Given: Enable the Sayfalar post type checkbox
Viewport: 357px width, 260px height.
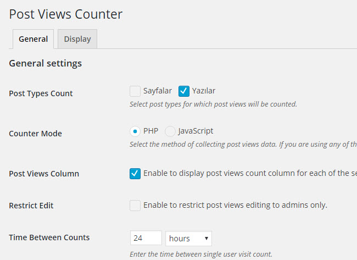Looking at the screenshot, I should pyautogui.click(x=135, y=91).
